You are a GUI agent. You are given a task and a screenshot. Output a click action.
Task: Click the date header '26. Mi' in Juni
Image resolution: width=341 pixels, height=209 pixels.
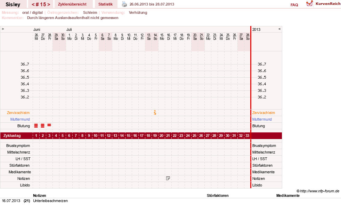click(36, 37)
